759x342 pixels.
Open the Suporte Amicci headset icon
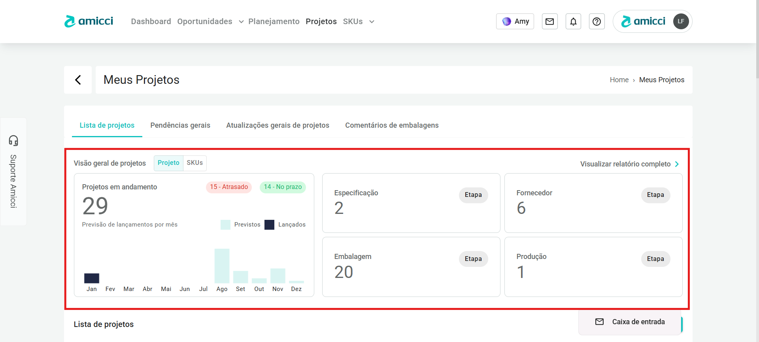click(x=13, y=140)
